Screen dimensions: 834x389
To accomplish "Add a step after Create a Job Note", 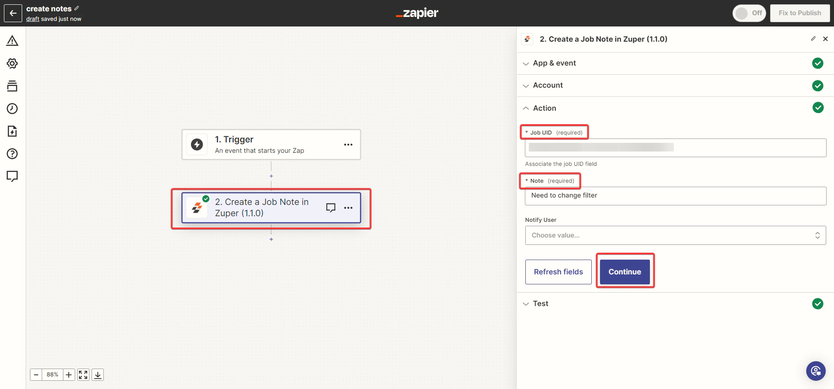I will coord(271,240).
